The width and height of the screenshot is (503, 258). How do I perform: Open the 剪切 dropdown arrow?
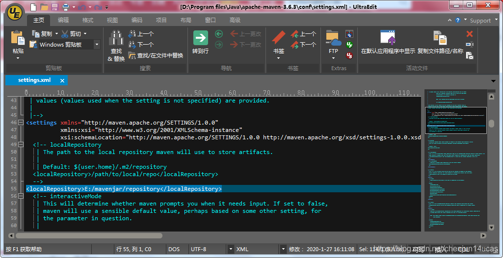(x=85, y=34)
